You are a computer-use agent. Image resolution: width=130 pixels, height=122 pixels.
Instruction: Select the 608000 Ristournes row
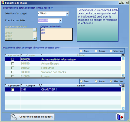63,68
